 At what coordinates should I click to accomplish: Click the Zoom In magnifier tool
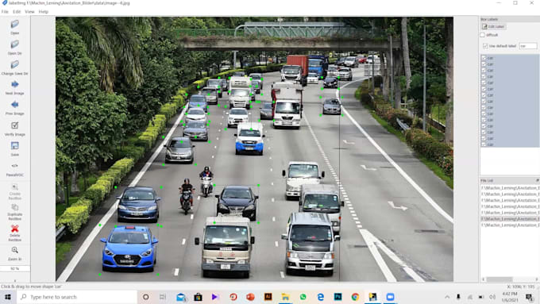15,253
